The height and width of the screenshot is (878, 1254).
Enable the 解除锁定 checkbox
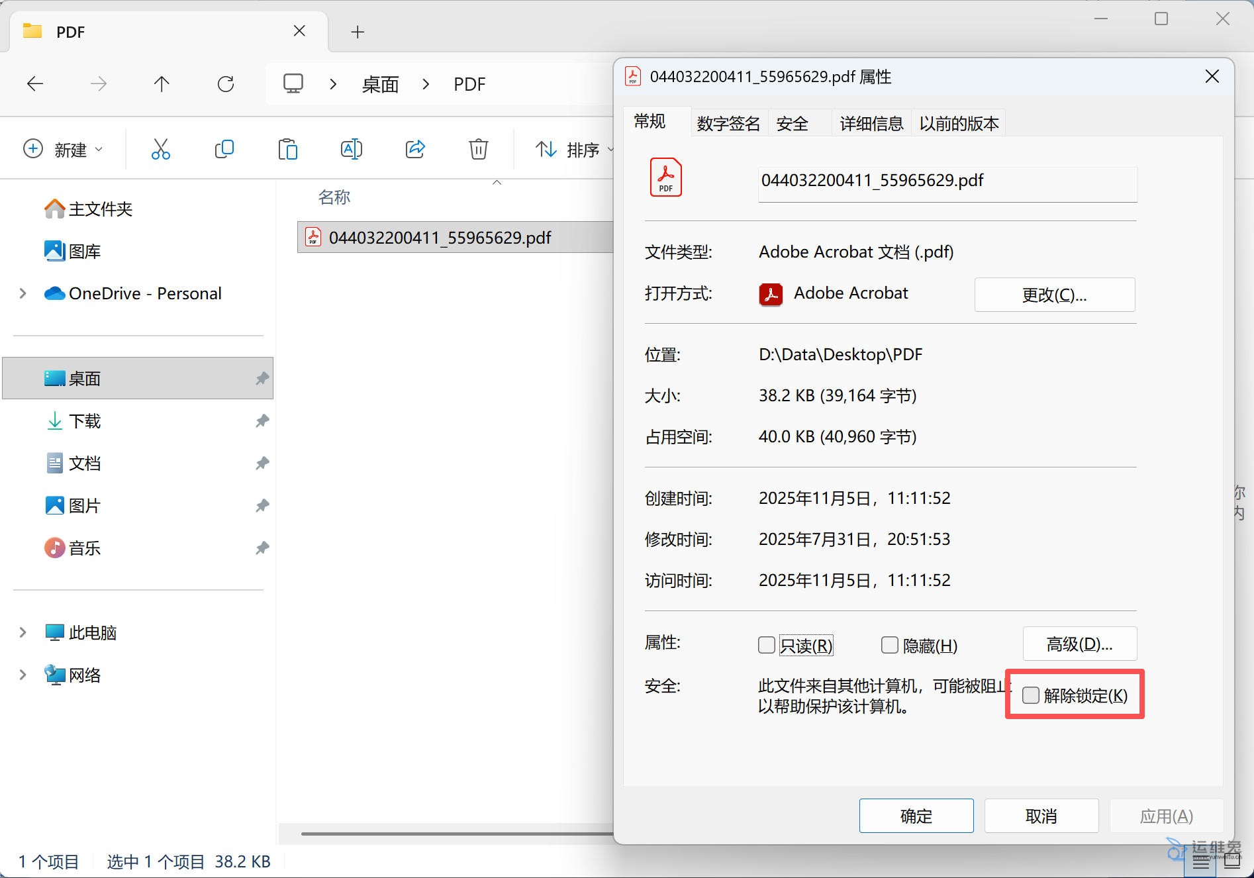pos(1030,695)
